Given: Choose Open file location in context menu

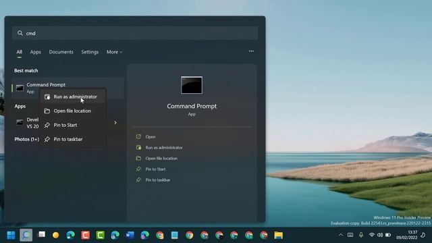Looking at the screenshot, I should click(x=73, y=111).
